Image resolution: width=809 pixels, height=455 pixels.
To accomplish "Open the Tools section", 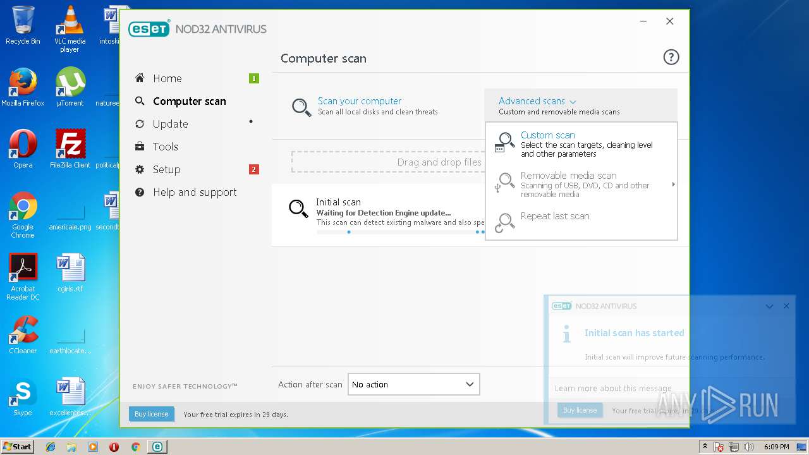I will [165, 147].
